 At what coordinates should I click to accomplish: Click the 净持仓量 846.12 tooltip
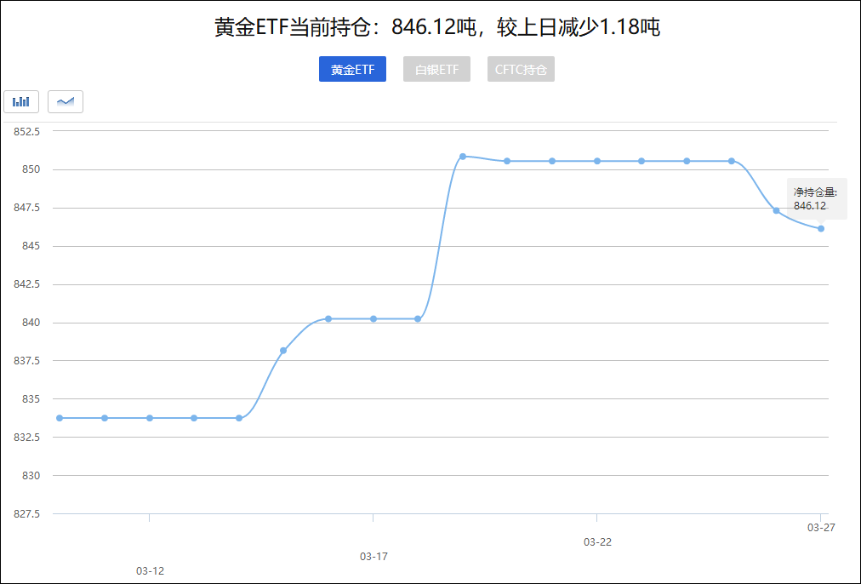(817, 199)
